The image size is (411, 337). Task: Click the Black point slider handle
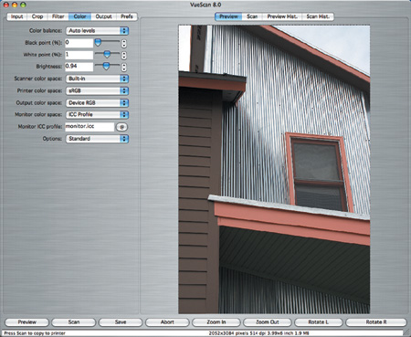(98, 42)
